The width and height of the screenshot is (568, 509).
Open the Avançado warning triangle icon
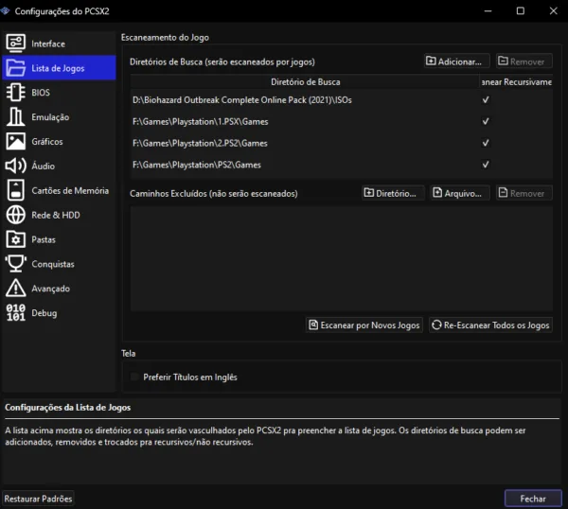15,289
